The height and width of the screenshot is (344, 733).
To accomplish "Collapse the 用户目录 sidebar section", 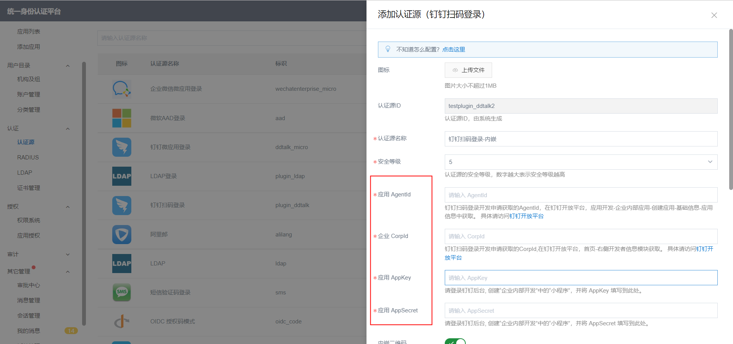I will [x=68, y=66].
